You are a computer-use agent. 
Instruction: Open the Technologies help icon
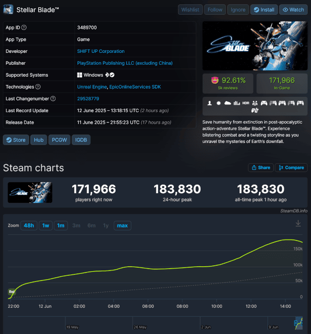click(38, 87)
